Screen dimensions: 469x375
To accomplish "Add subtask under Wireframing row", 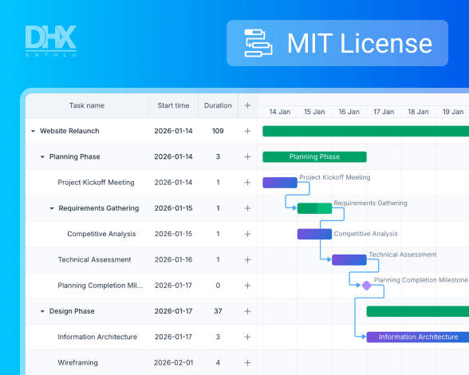I will (x=247, y=363).
